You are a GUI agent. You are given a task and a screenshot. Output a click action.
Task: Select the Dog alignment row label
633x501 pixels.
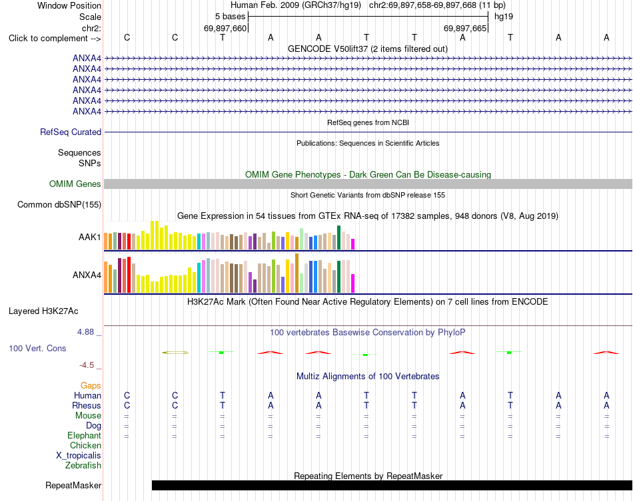tap(93, 426)
